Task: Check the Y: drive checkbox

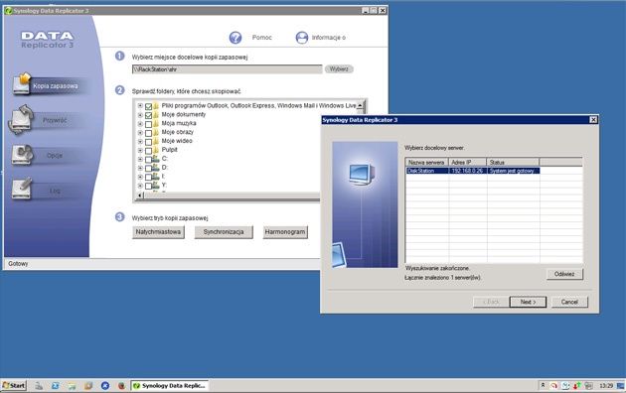Action: click(148, 186)
